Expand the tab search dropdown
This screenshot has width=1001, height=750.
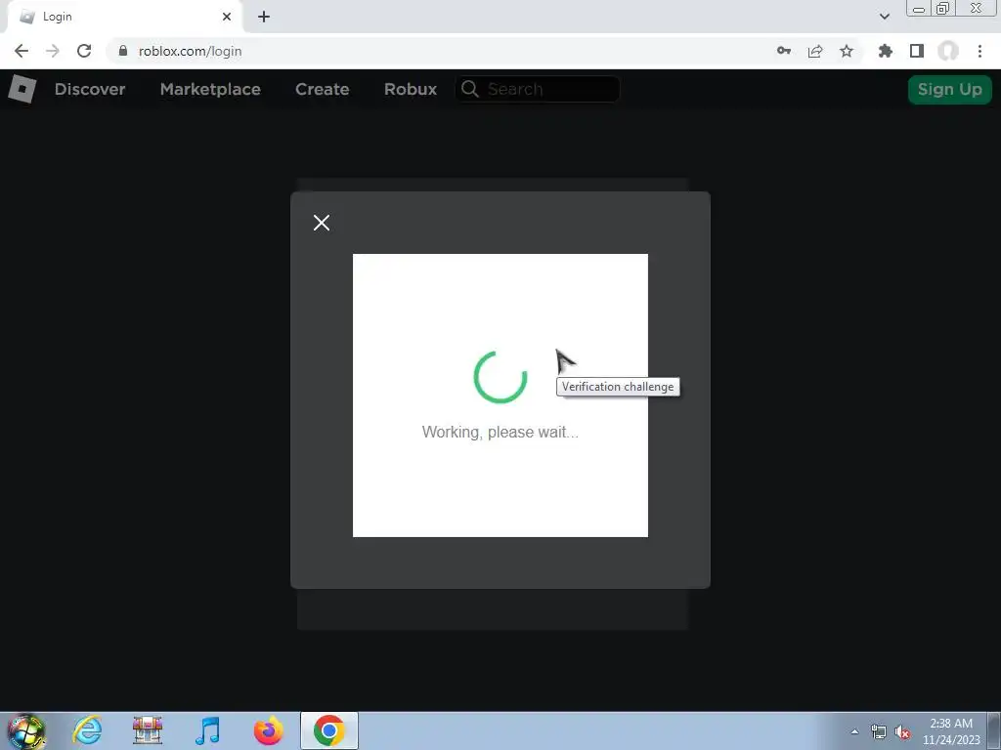click(x=884, y=17)
